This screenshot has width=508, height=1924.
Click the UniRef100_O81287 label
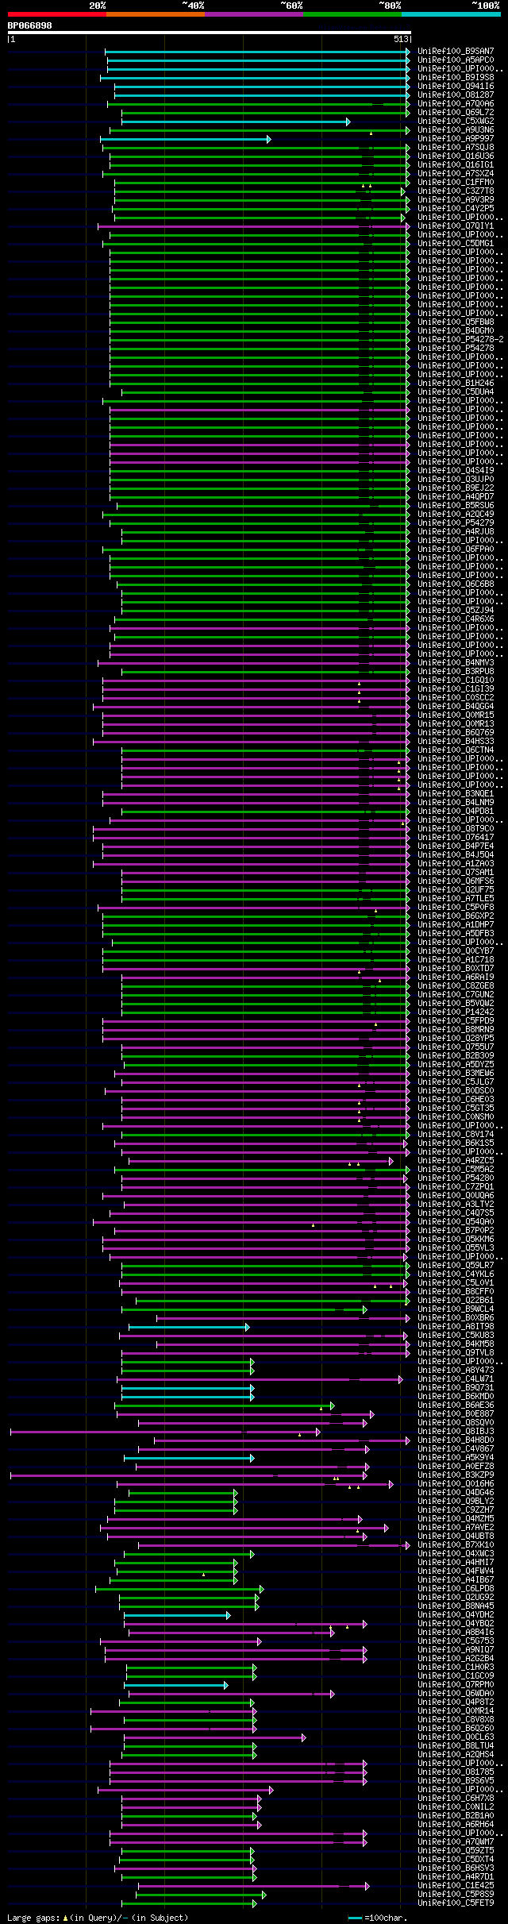[x=456, y=95]
